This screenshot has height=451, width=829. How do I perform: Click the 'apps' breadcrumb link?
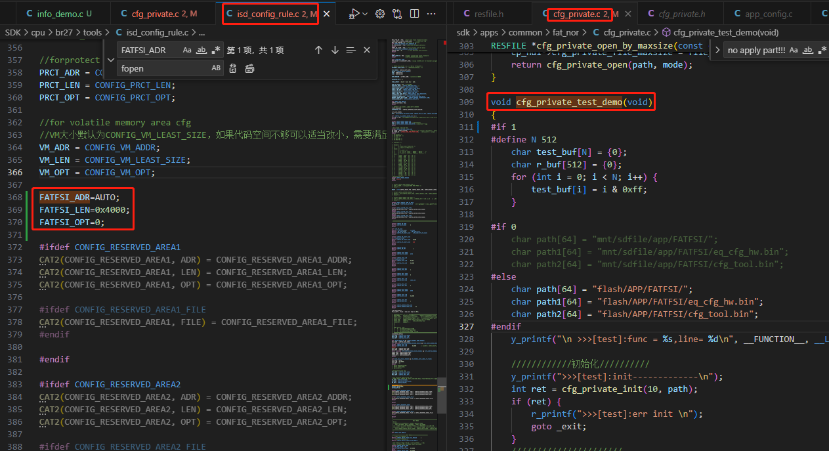489,32
